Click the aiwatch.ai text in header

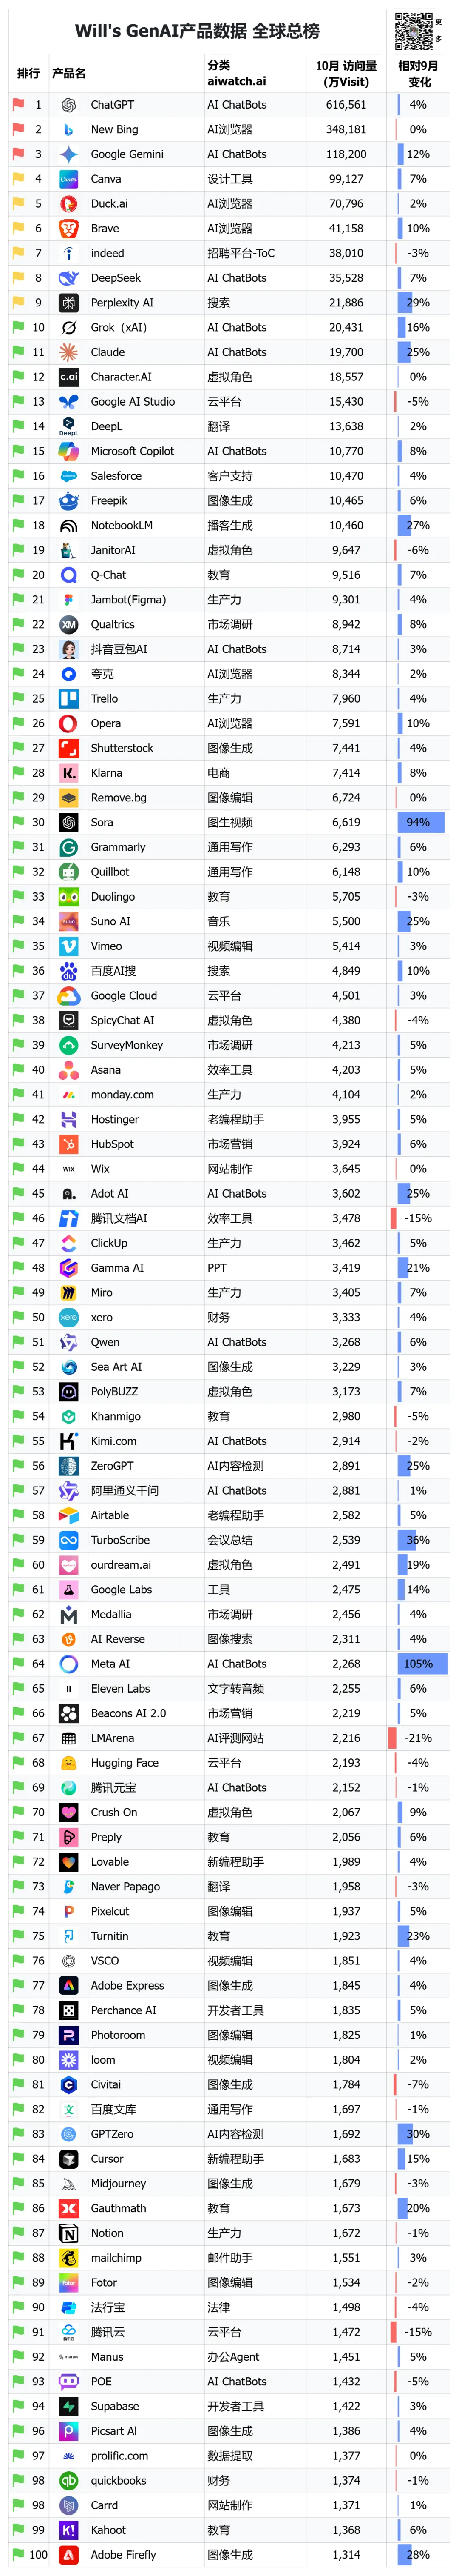coord(236,81)
